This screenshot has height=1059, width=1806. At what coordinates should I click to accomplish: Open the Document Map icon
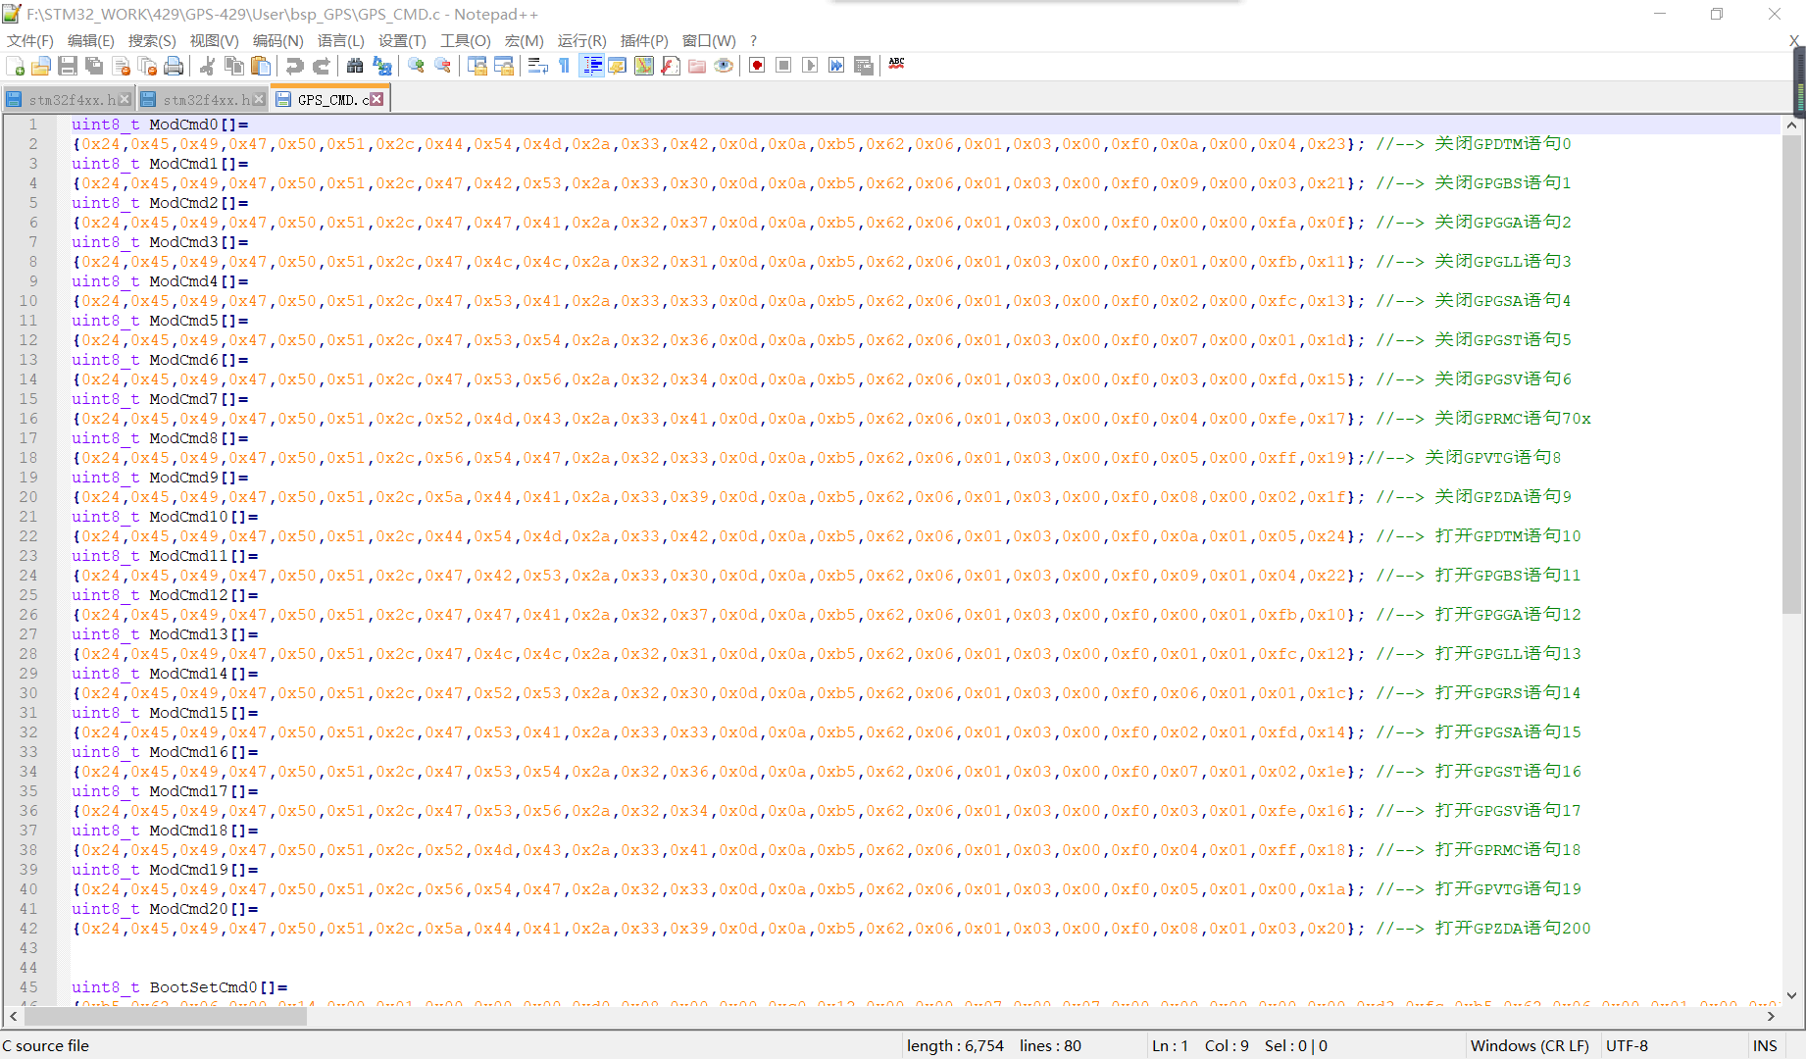pos(644,66)
